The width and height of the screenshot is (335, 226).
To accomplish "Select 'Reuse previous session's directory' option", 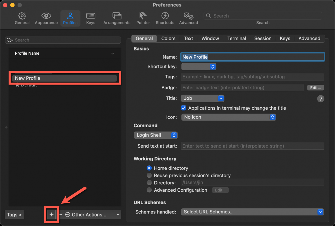I will pos(149,175).
